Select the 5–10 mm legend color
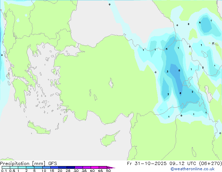The image size is (222, 172). (38, 167)
